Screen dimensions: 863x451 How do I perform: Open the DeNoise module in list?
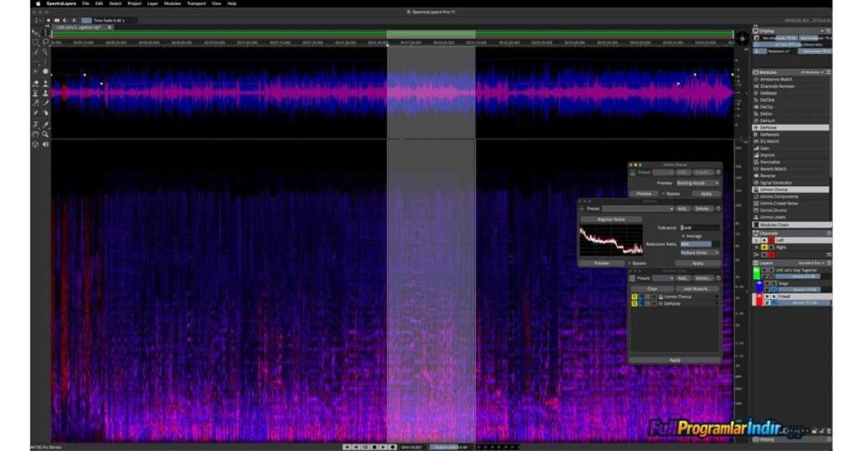coord(791,127)
